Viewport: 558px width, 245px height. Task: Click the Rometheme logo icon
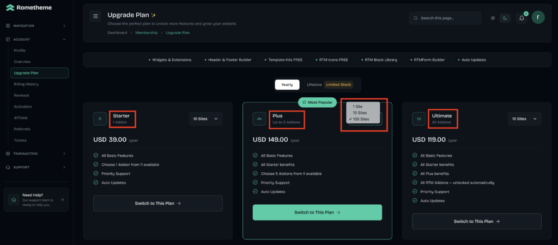[10, 8]
